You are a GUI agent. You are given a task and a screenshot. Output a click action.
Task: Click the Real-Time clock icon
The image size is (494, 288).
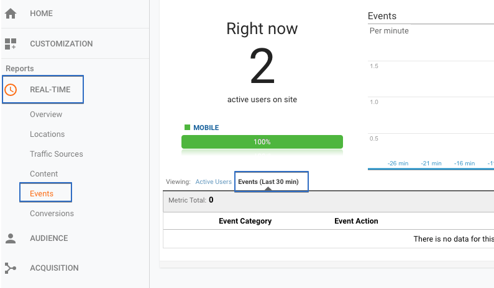coord(11,90)
